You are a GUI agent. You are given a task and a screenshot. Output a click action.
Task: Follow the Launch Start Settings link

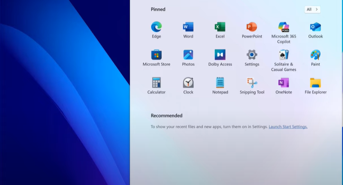coord(288,127)
